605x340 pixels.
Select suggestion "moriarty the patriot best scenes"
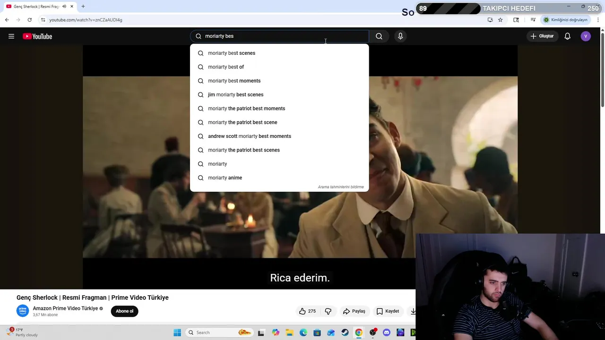tap(279, 150)
